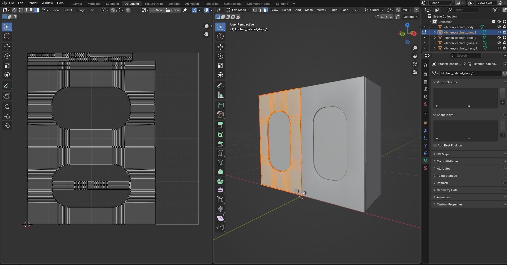Toggle camera view in 3D viewport
Image resolution: width=507 pixels, height=265 pixels.
tap(415, 64)
